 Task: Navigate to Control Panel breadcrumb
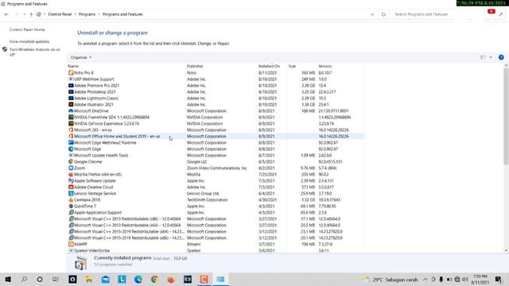pyautogui.click(x=60, y=14)
